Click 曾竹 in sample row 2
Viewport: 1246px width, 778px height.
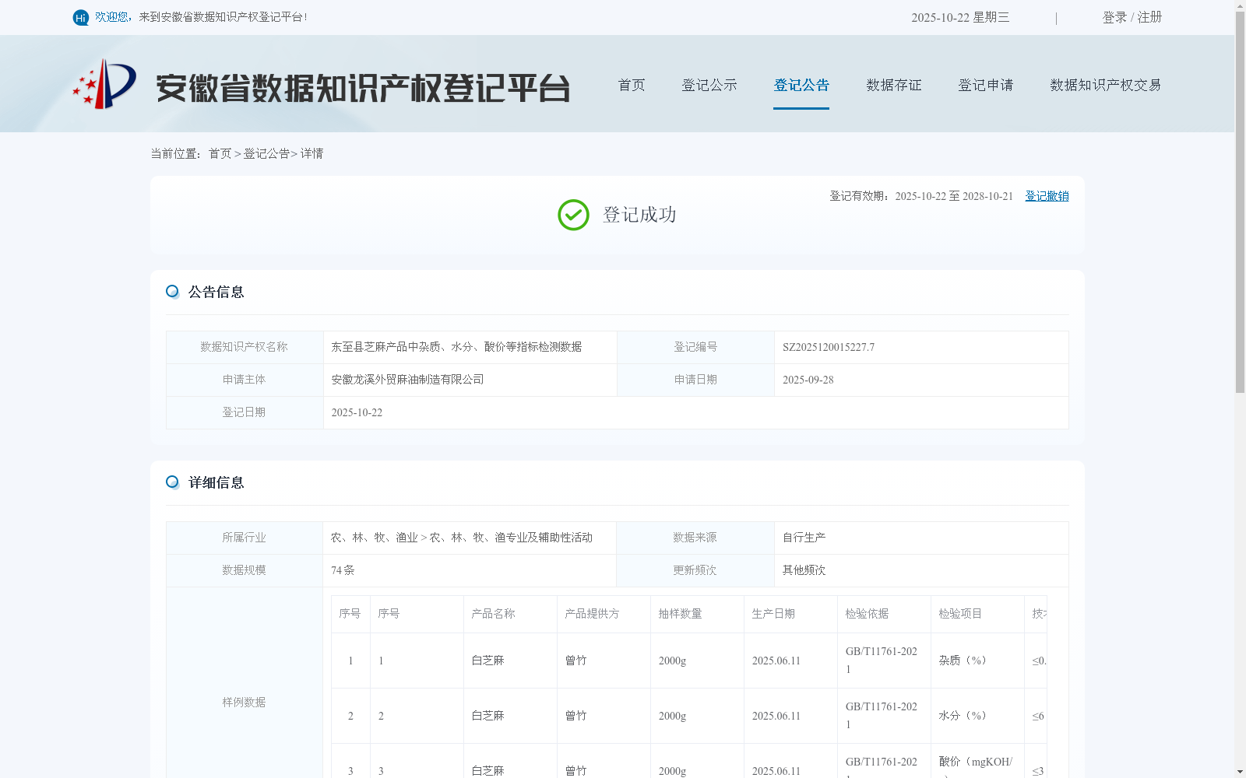pos(575,716)
